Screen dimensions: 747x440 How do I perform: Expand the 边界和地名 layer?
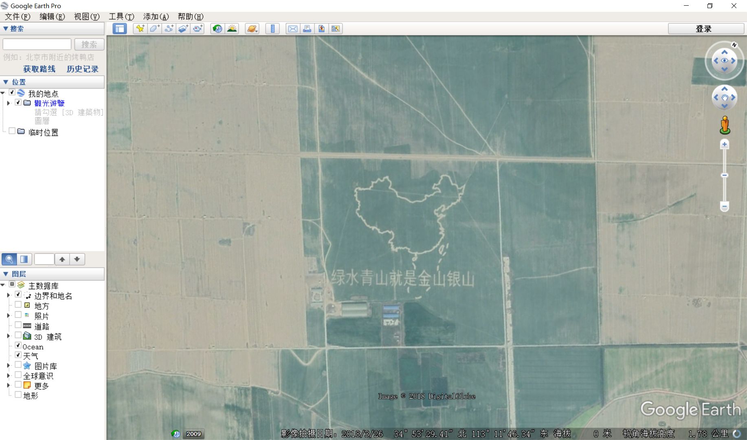(x=9, y=295)
